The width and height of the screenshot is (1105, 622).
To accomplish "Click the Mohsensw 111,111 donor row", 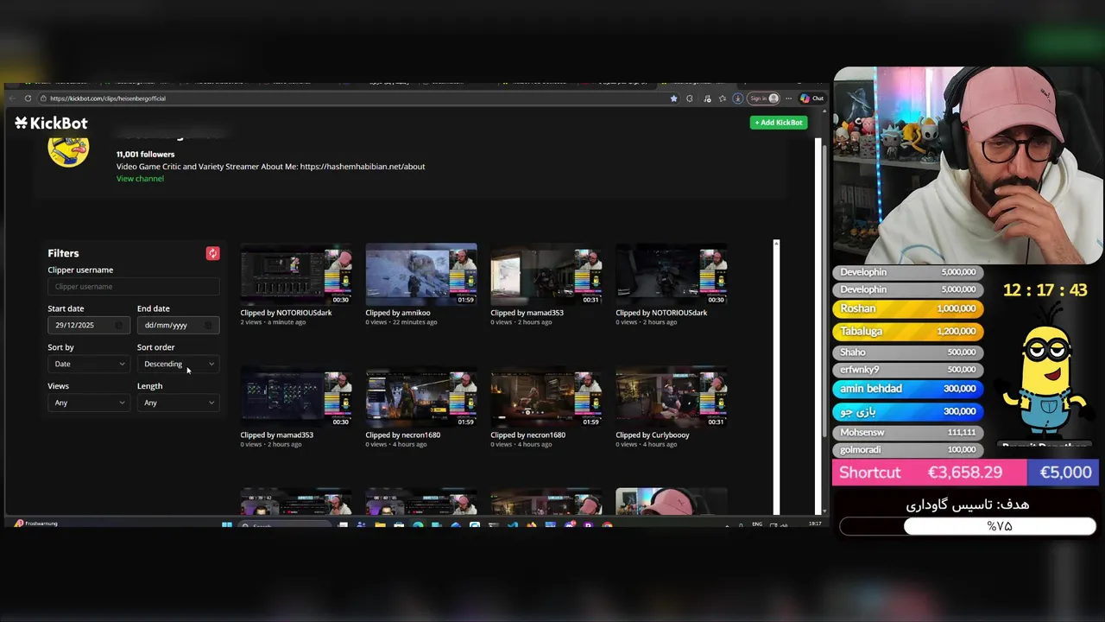I will [908, 432].
